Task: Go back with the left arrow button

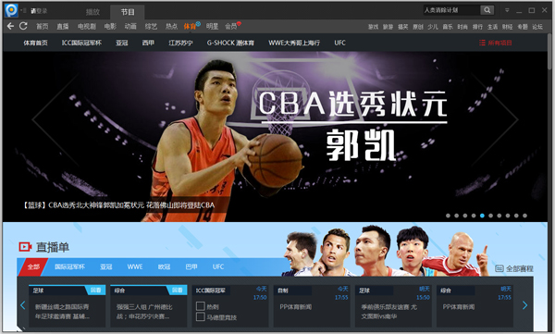Action: click(10, 26)
